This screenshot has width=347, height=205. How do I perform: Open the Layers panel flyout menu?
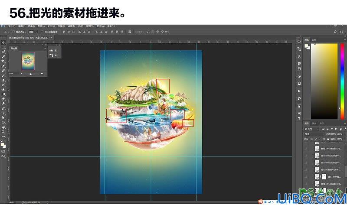(x=345, y=123)
